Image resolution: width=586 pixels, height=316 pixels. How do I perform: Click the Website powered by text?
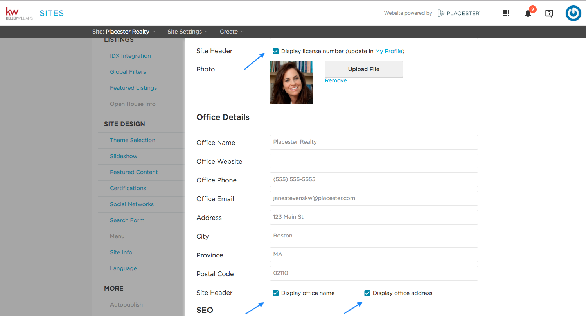tap(408, 13)
